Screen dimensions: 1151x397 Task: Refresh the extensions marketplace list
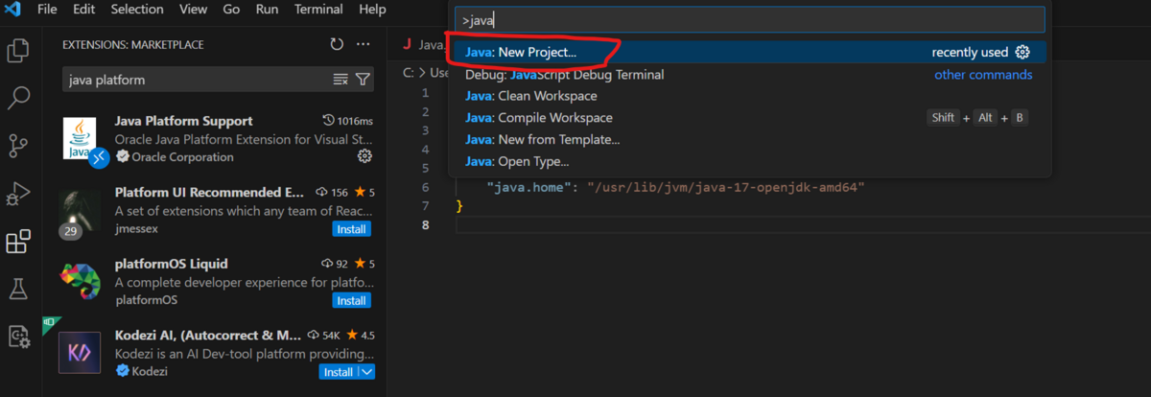pos(337,44)
